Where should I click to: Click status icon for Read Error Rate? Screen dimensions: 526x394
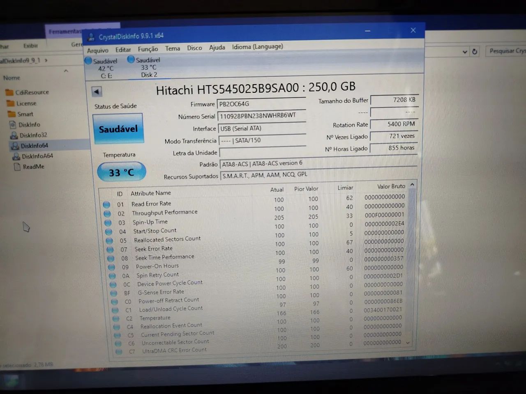[x=106, y=204]
